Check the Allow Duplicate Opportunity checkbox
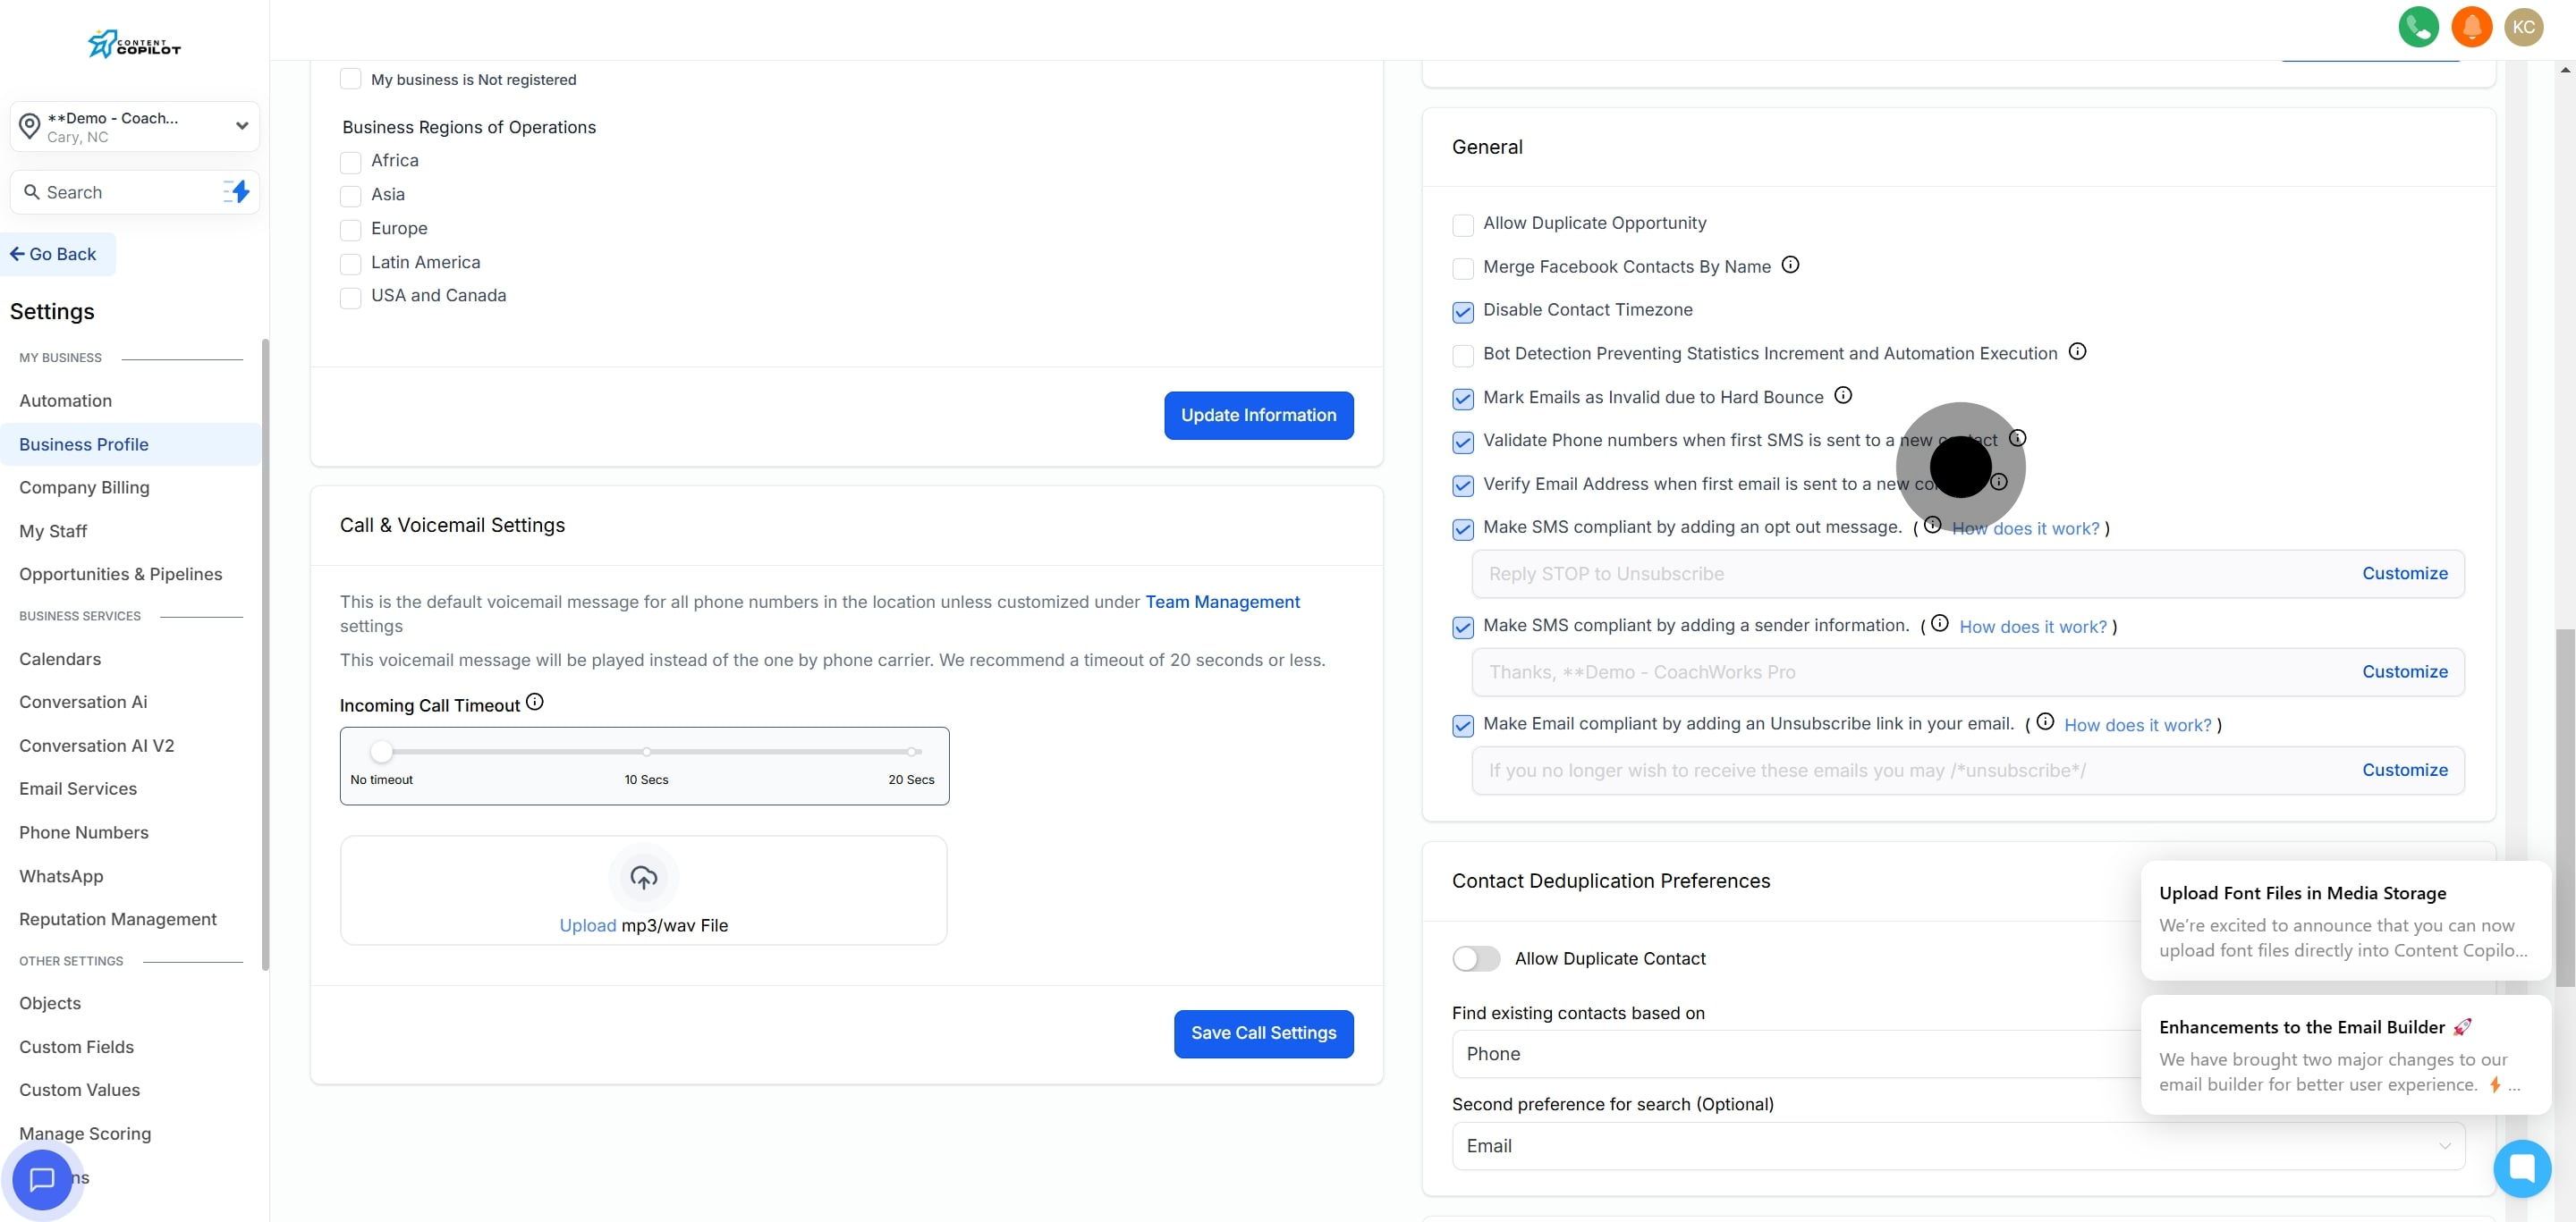 tap(1463, 224)
